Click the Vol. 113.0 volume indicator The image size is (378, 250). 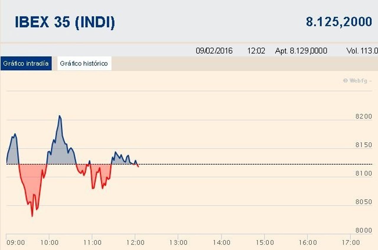click(x=361, y=50)
